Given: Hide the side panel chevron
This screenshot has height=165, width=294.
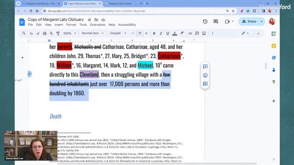Looking at the screenshot, I should click(x=274, y=159).
